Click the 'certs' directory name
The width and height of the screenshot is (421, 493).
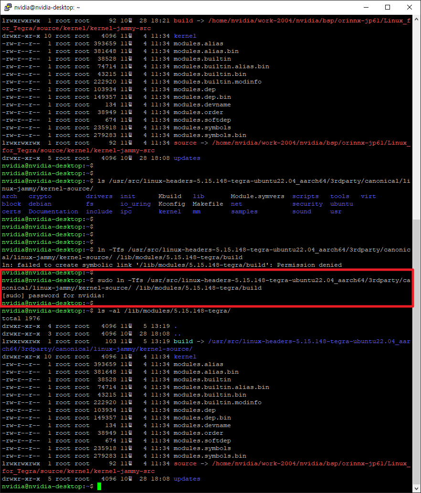11,211
